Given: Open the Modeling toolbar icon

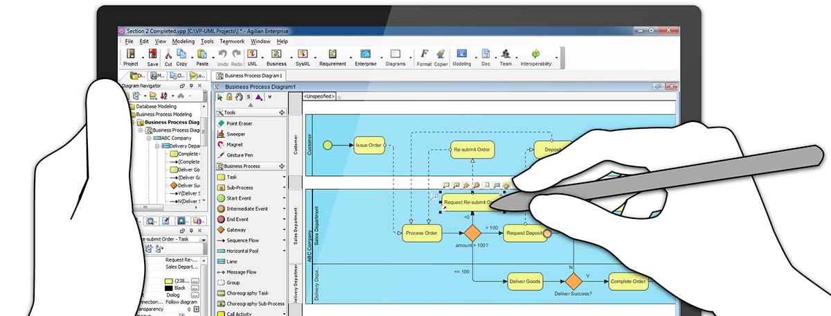Looking at the screenshot, I should tap(461, 57).
